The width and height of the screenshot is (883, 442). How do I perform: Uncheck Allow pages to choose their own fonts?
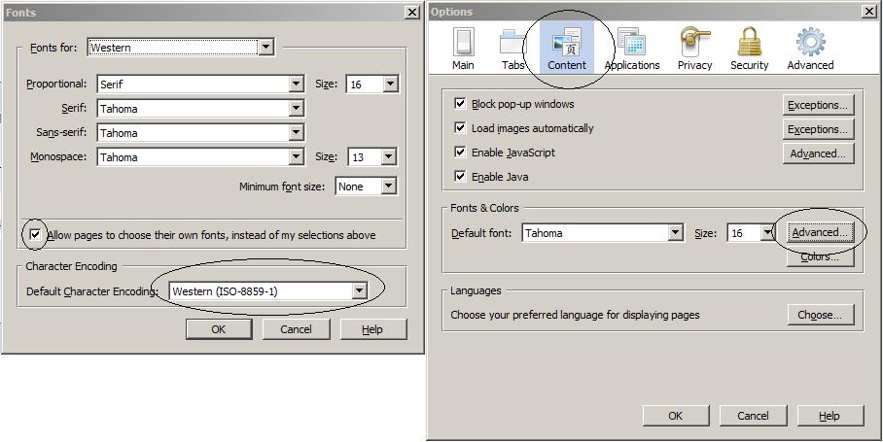click(35, 234)
